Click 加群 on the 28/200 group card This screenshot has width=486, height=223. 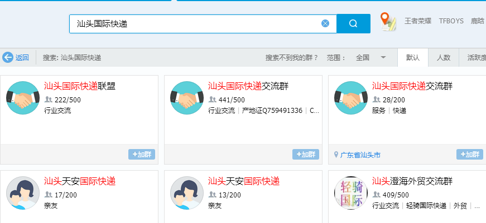pyautogui.click(x=470, y=155)
